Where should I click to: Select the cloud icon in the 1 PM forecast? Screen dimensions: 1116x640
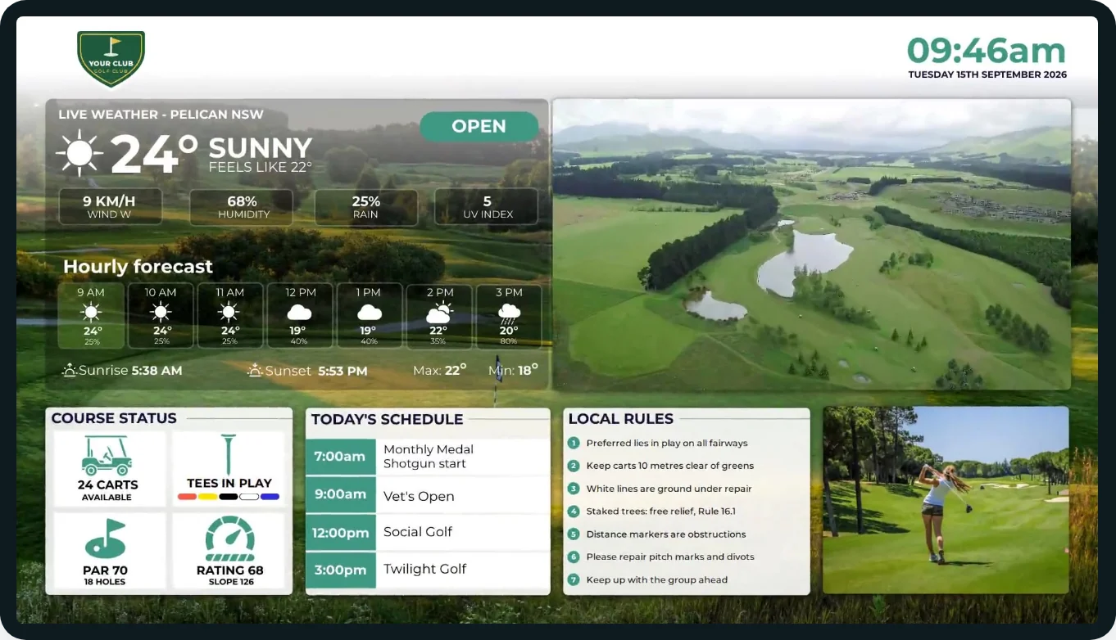click(x=370, y=312)
